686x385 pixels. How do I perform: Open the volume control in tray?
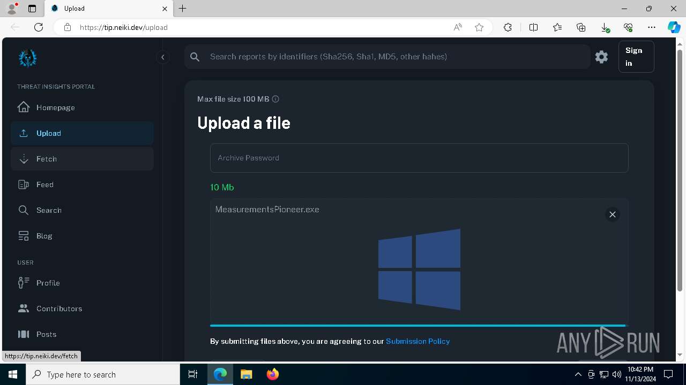point(617,374)
